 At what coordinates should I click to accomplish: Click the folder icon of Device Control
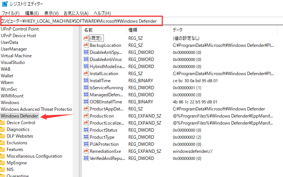(x=2, y=123)
